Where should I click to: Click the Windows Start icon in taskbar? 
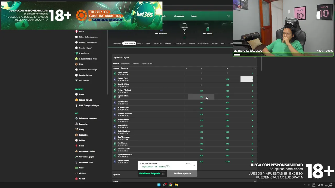[x=159, y=185]
